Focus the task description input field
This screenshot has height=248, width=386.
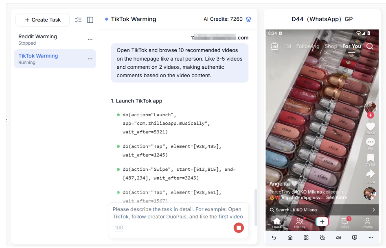178,213
